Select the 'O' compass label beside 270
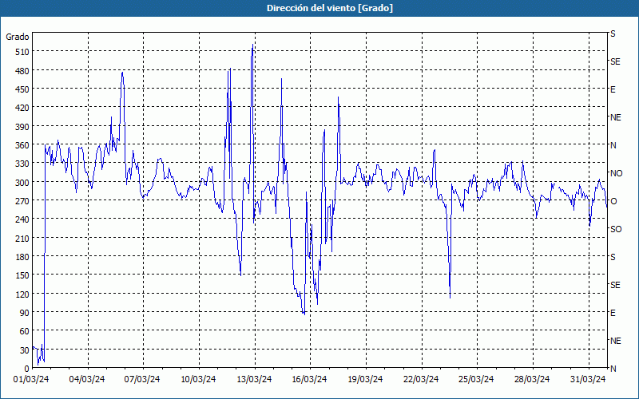Image resolution: width=639 pixels, height=399 pixels. click(x=613, y=202)
